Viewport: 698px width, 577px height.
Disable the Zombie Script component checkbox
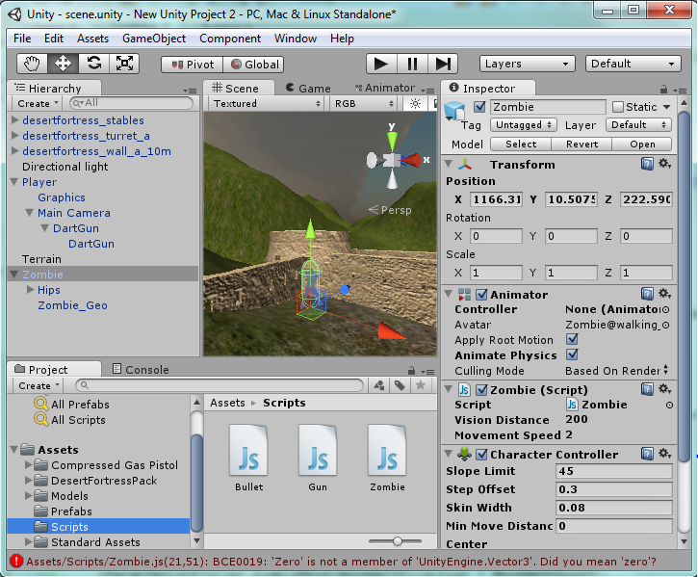click(481, 390)
